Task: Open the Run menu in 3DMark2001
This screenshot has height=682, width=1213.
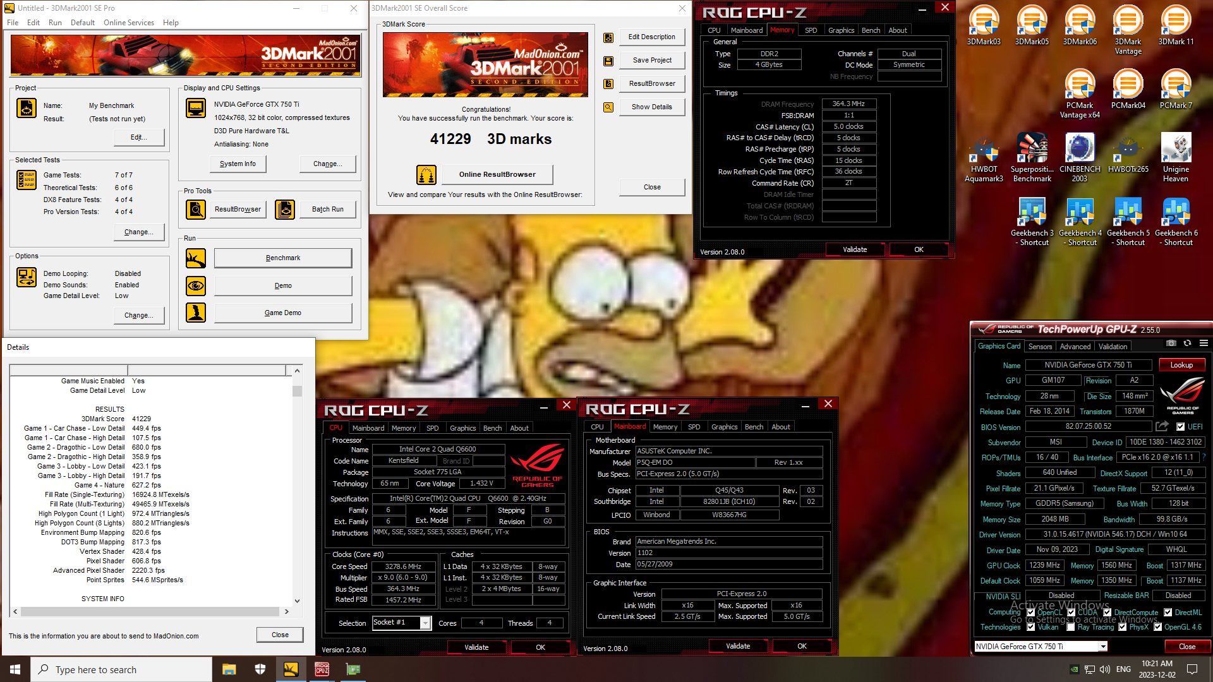Action: [55, 23]
